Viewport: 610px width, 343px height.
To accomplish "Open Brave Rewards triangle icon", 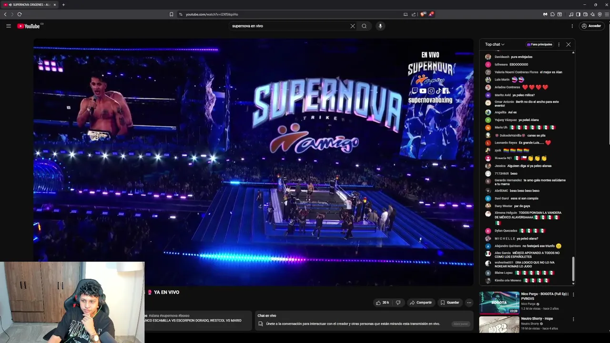I will click(x=431, y=14).
